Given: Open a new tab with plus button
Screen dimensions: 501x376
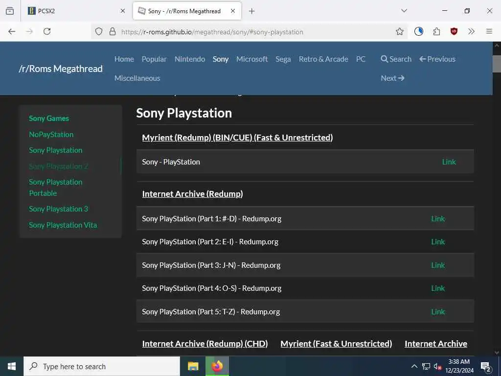Looking at the screenshot, I should coord(252,11).
